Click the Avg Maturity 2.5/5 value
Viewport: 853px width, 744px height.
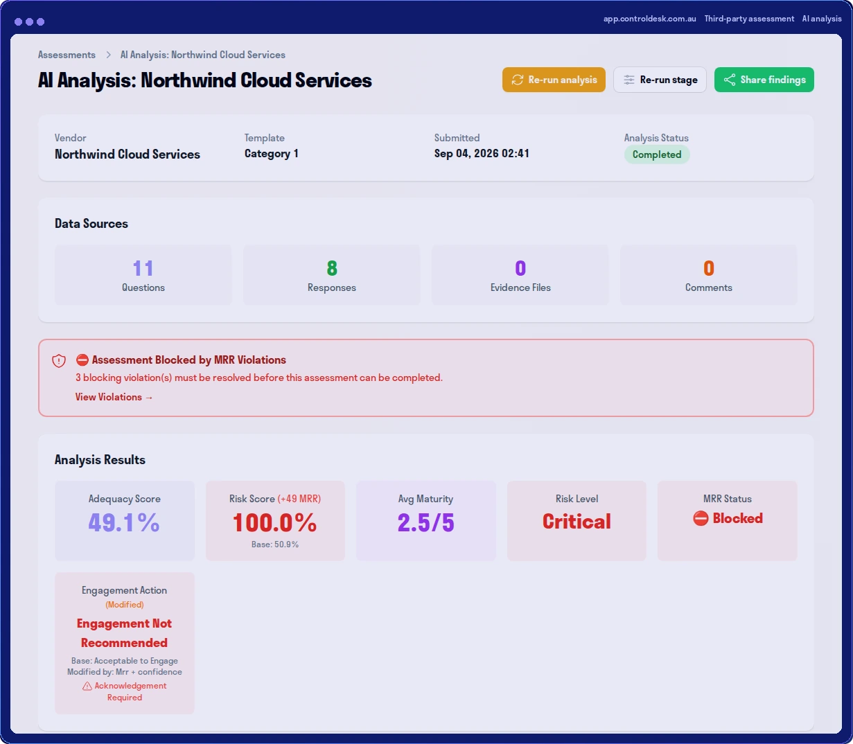pyautogui.click(x=426, y=522)
